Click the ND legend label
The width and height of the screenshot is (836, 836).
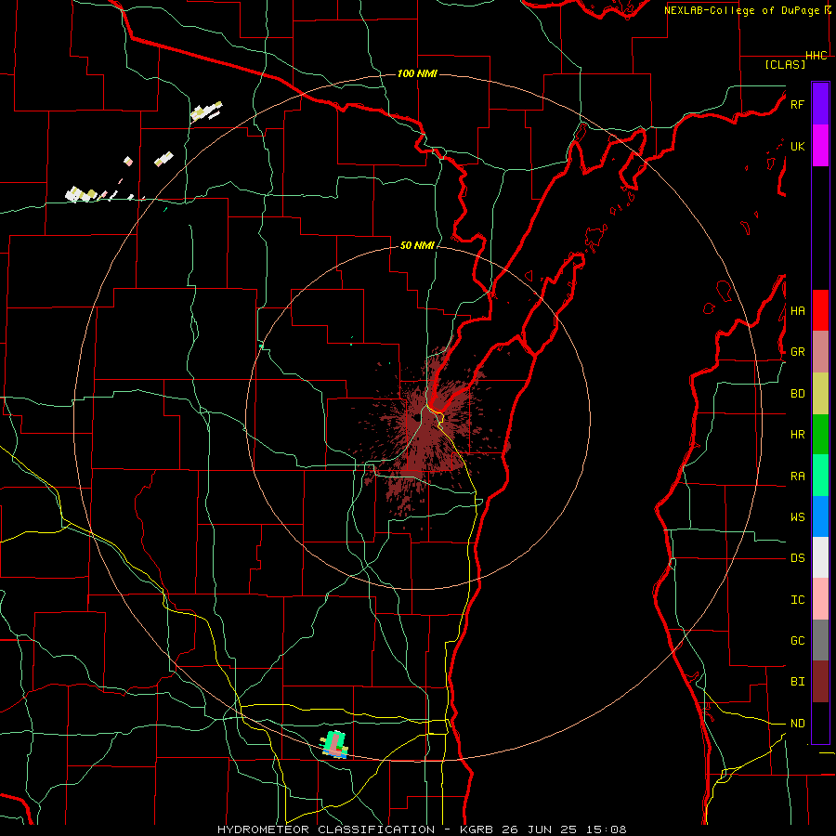(x=797, y=724)
